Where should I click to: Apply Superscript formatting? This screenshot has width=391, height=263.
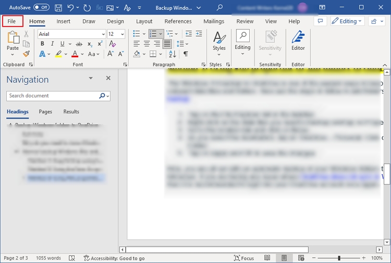point(100,44)
